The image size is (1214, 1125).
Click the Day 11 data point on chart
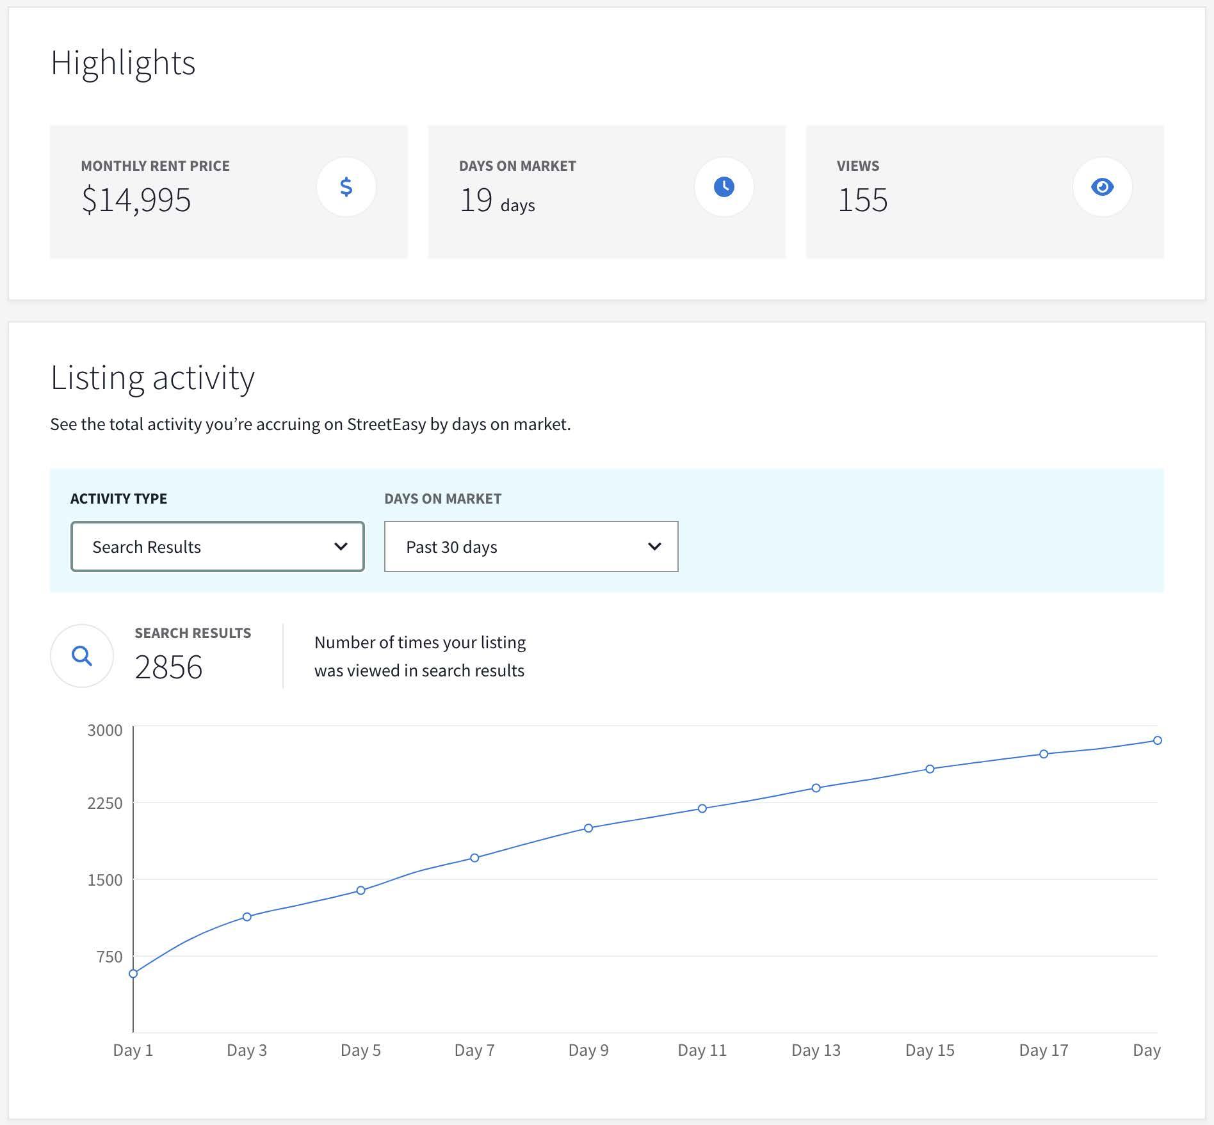pos(702,809)
